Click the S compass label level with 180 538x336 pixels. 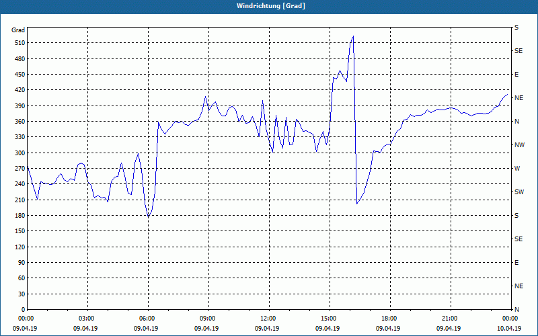click(516, 216)
